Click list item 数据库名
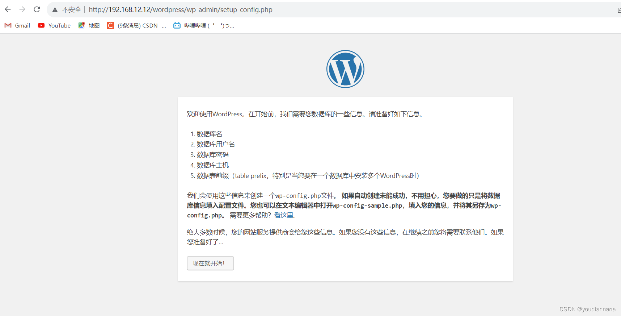 tap(210, 134)
